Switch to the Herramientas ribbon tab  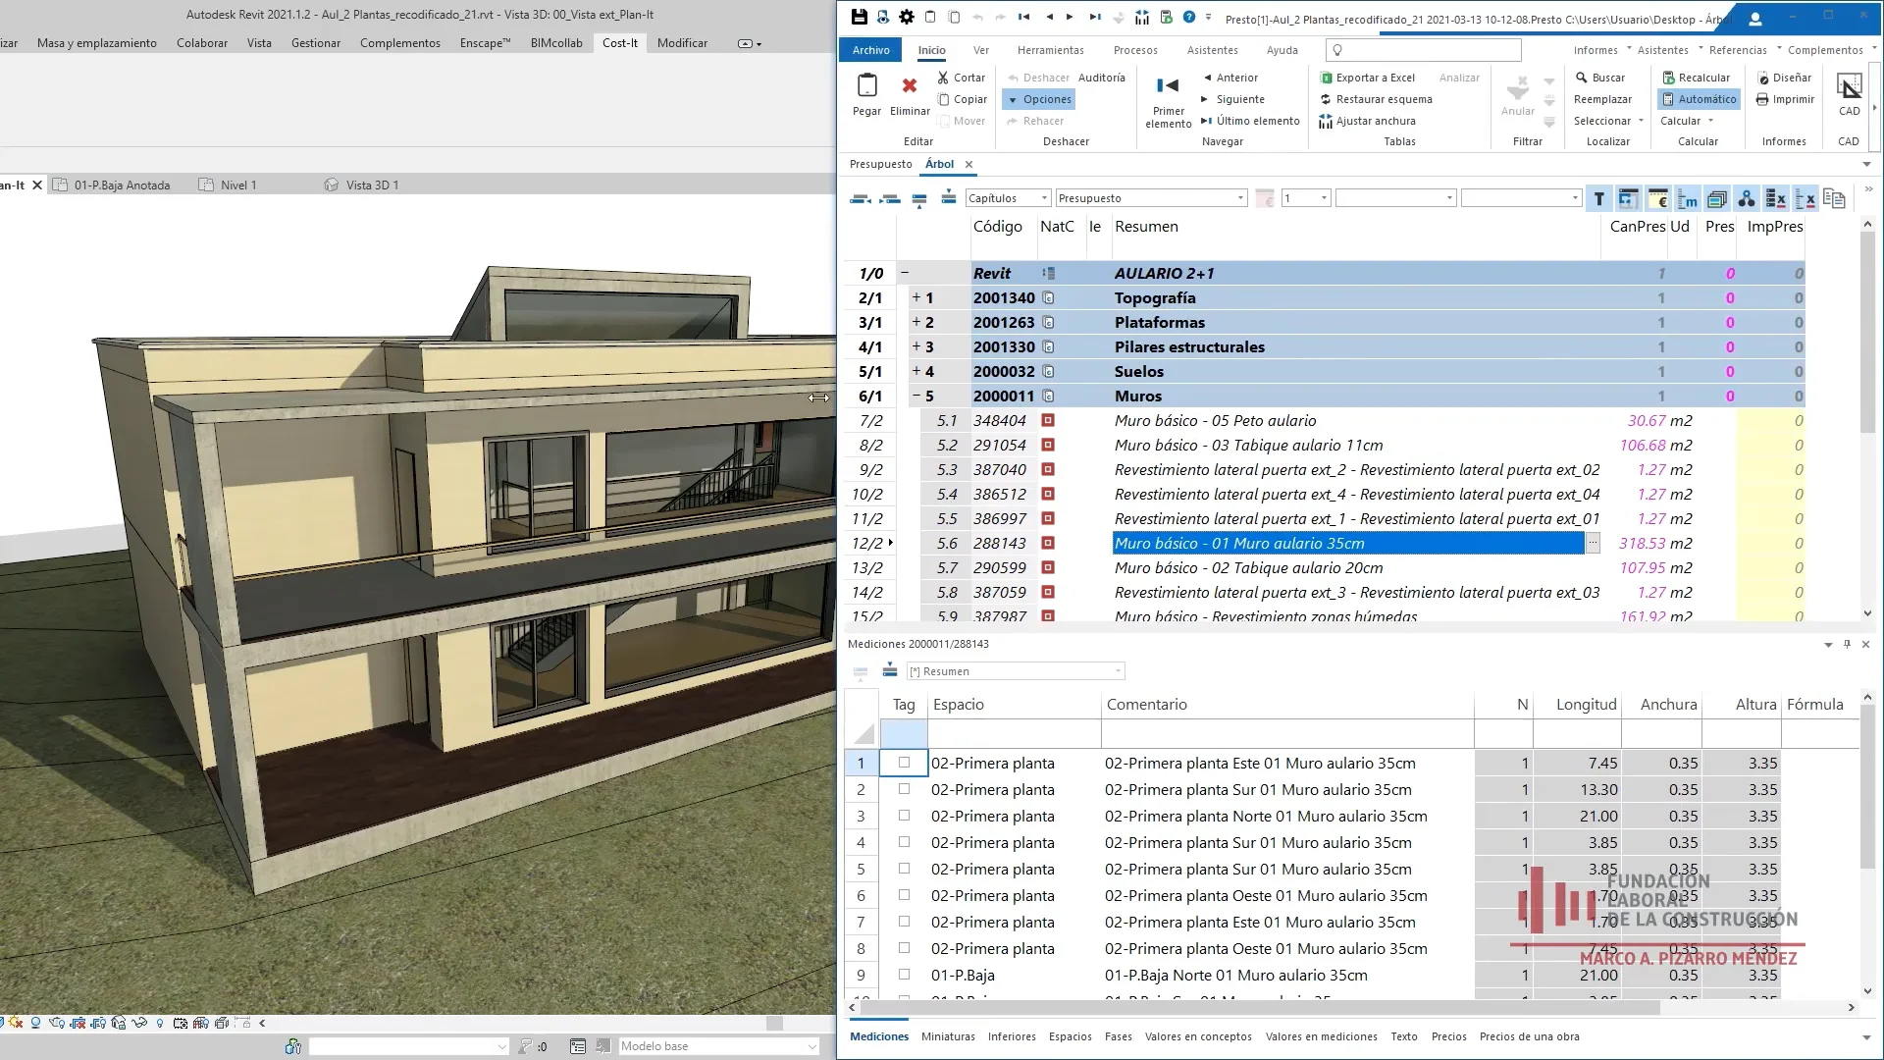tap(1050, 50)
